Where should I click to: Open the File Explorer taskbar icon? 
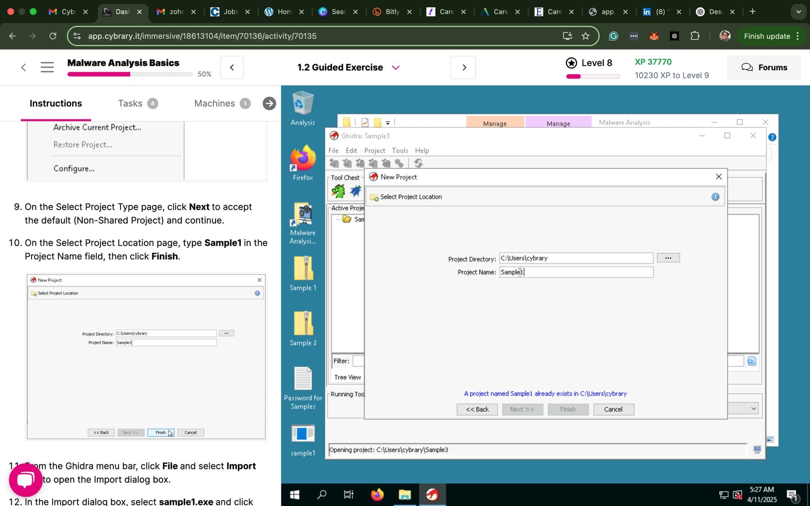pos(405,495)
